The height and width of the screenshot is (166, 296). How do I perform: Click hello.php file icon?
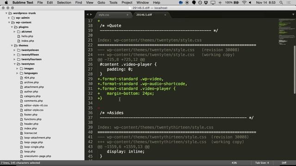tap(18, 36)
